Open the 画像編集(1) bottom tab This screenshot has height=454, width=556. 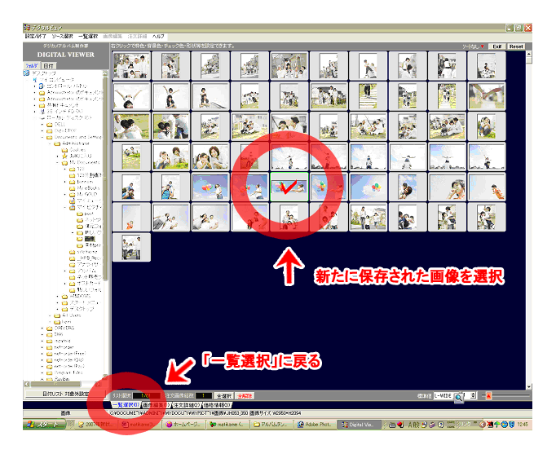pyautogui.click(x=156, y=405)
